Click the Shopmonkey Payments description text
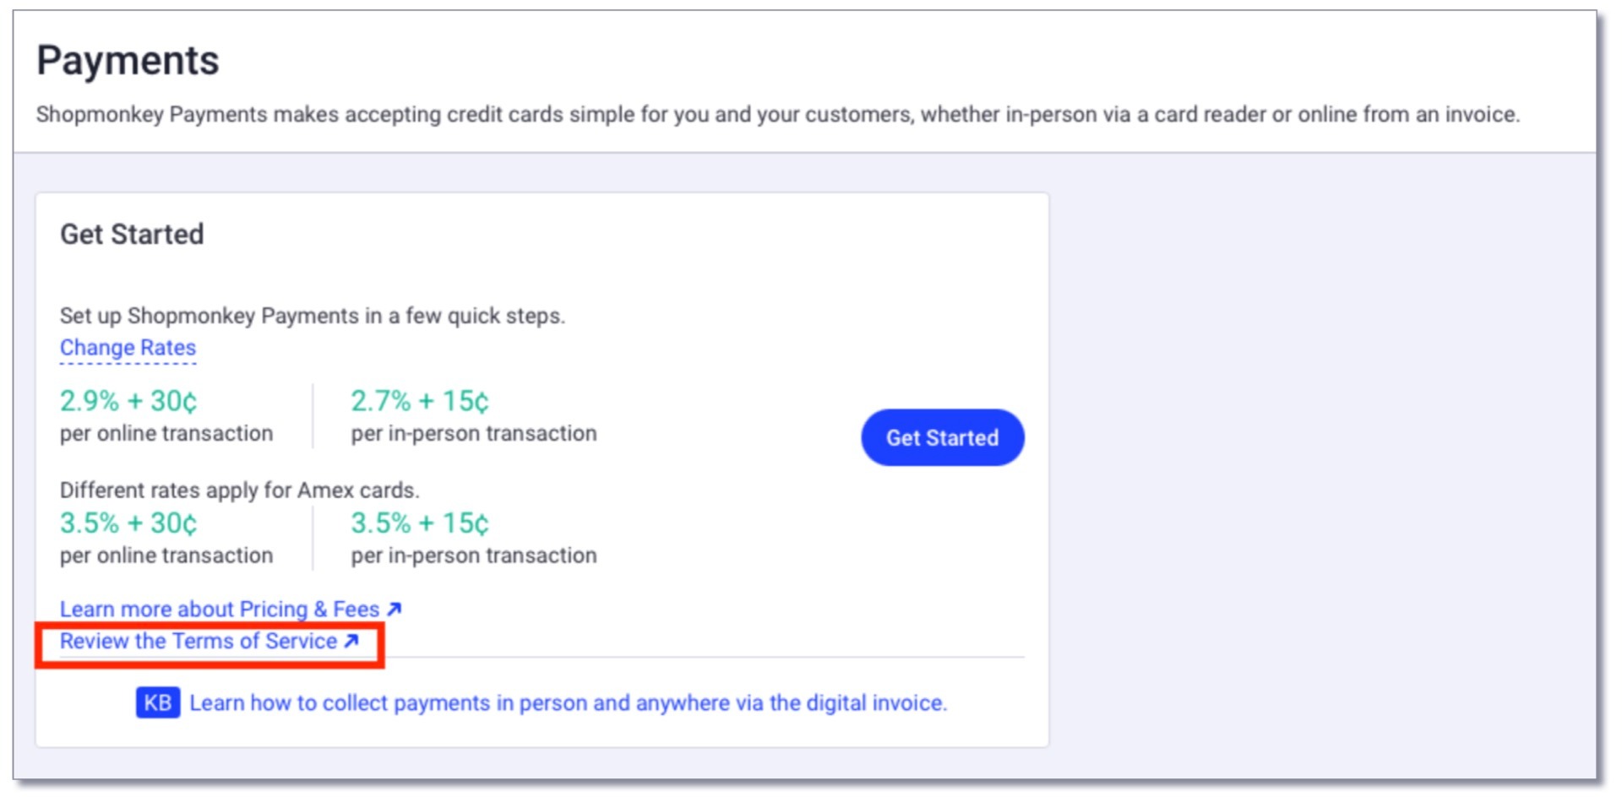Viewport: 1622px width, 802px height. pos(777,115)
